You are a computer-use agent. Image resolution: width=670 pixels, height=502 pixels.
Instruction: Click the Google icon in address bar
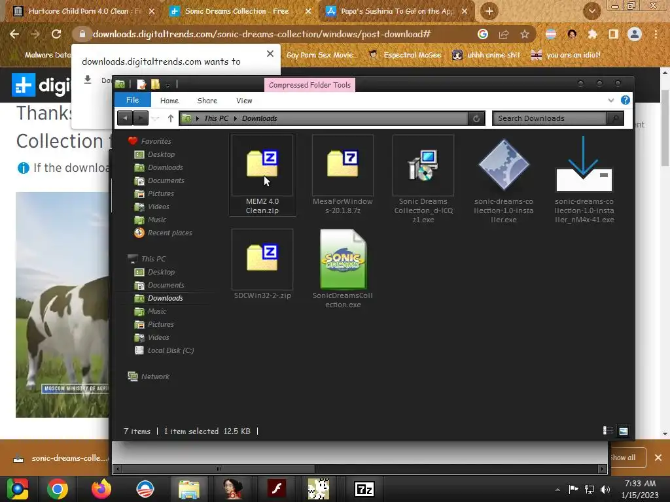[483, 34]
